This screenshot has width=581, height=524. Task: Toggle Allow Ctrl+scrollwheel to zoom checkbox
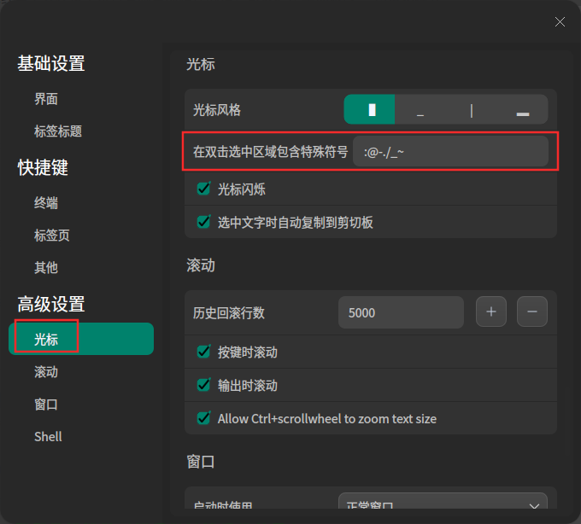tap(204, 418)
